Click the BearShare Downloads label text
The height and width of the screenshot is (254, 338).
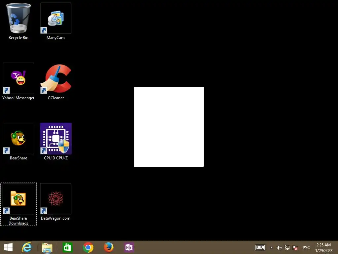[x=18, y=221]
